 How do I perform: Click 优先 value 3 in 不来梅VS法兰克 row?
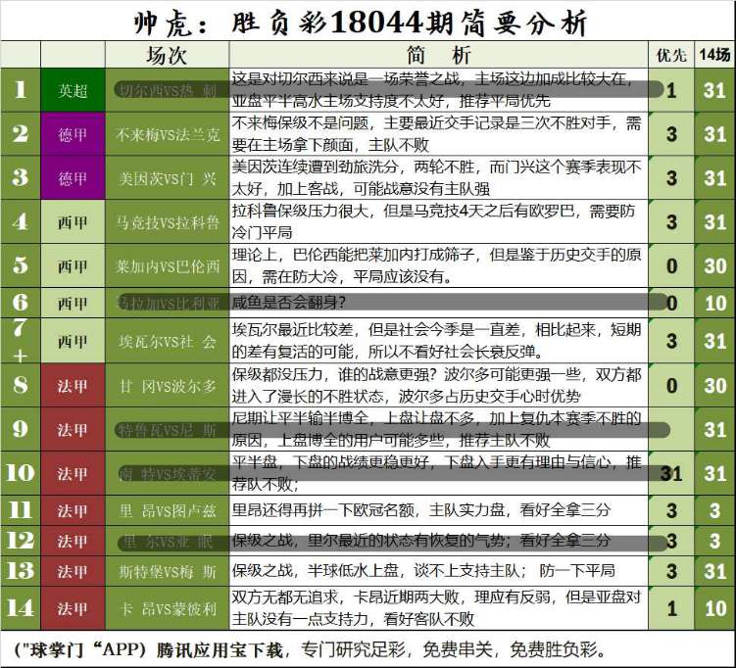click(671, 134)
